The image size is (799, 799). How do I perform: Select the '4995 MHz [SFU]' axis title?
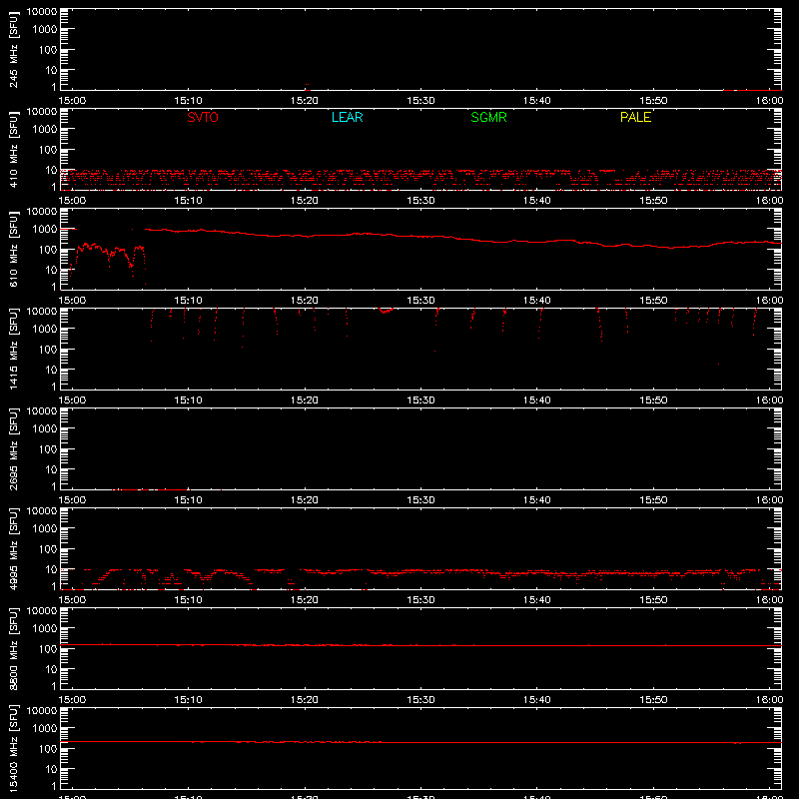(x=14, y=548)
